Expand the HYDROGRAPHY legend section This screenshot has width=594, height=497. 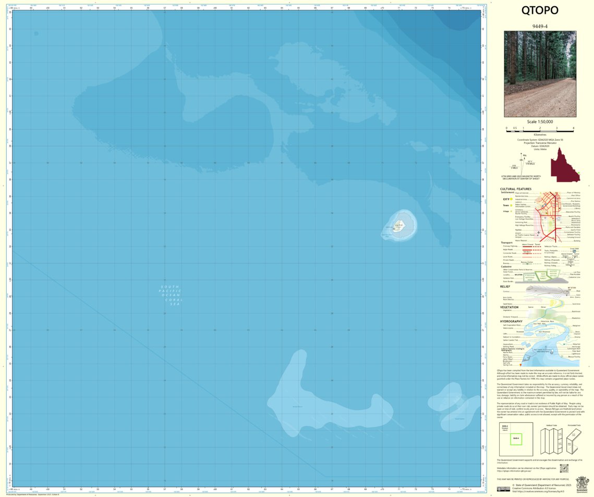point(512,321)
